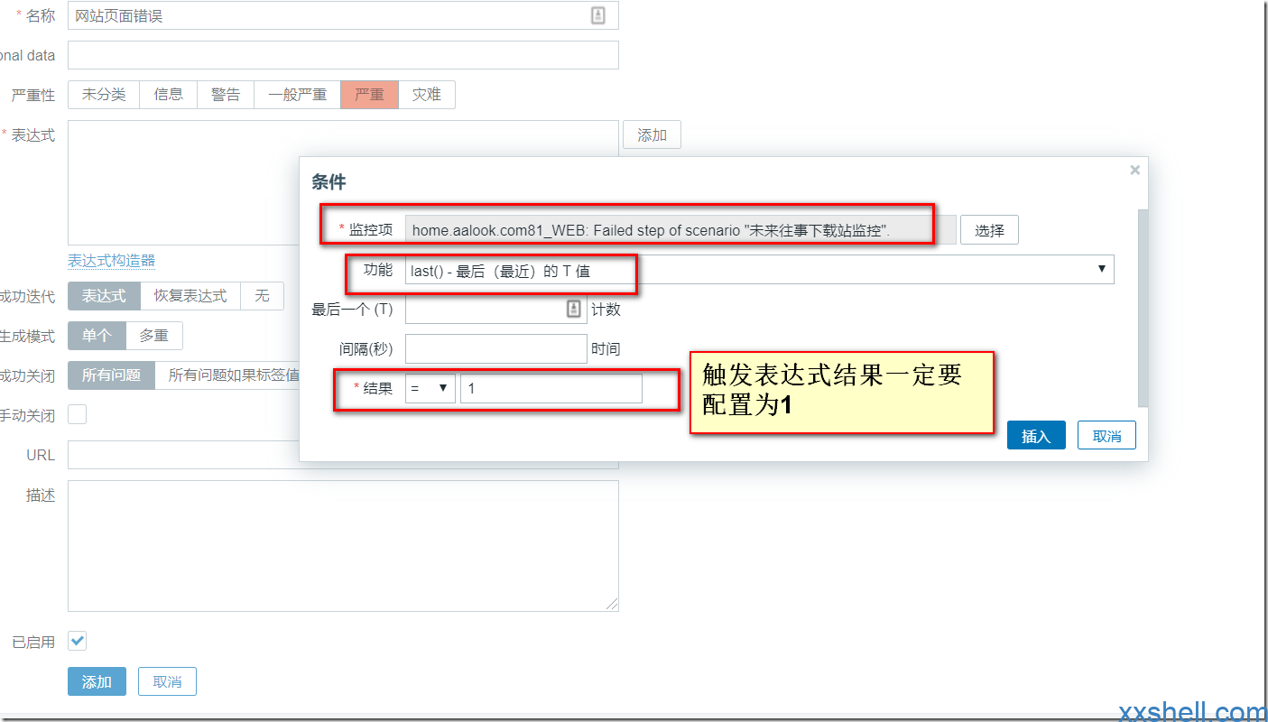The height and width of the screenshot is (722, 1268).
Task: Select 警告 severity level
Action: pyautogui.click(x=226, y=95)
